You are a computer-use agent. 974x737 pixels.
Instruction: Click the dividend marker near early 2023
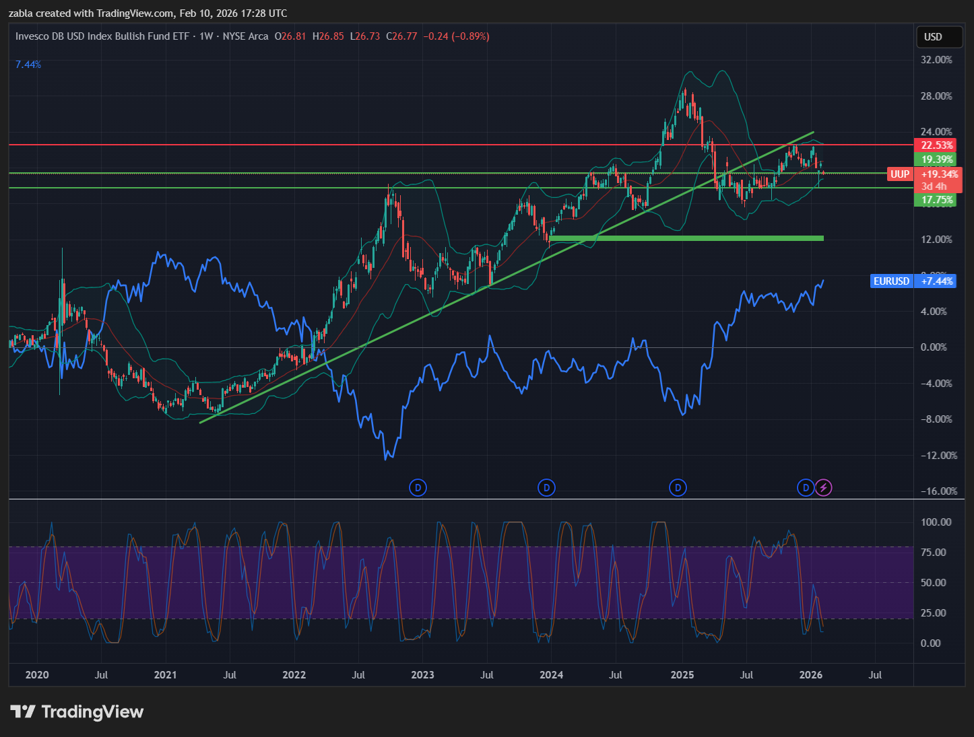pos(418,487)
